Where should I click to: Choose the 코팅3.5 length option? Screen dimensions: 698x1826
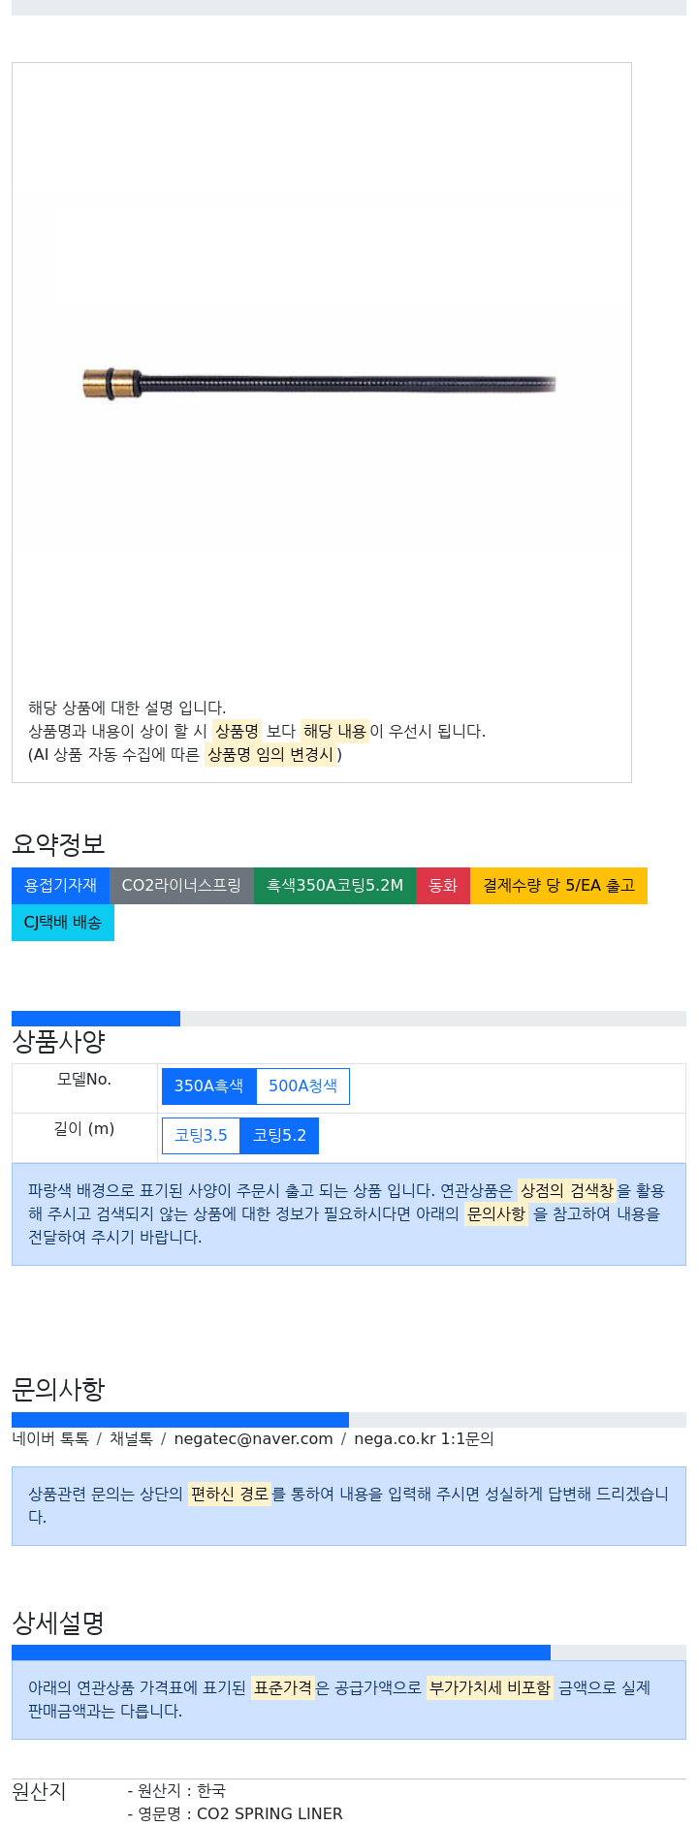coord(201,1136)
